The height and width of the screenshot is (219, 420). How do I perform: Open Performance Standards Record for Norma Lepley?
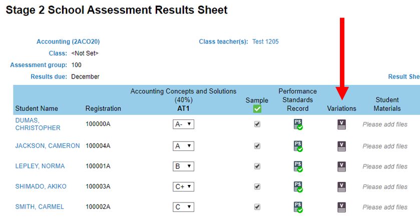298,166
